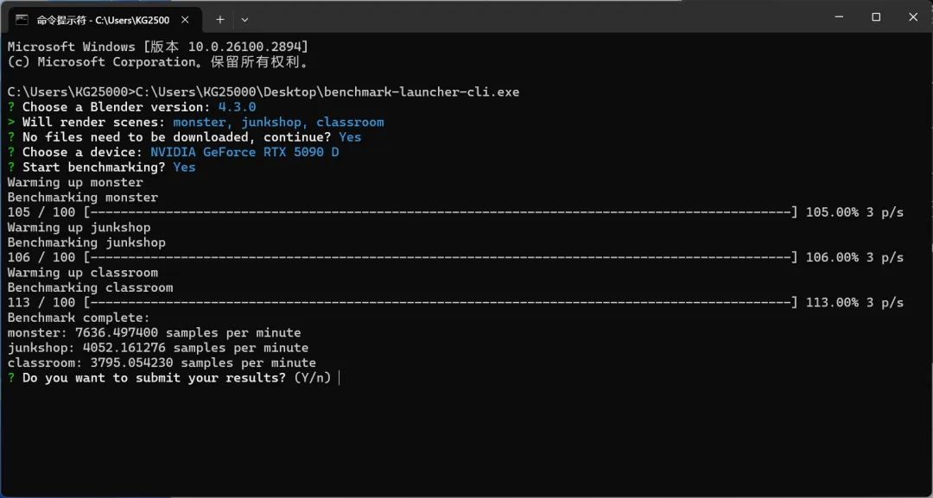
Task: Click the "Benchmark complete:" line
Action: click(x=67, y=318)
